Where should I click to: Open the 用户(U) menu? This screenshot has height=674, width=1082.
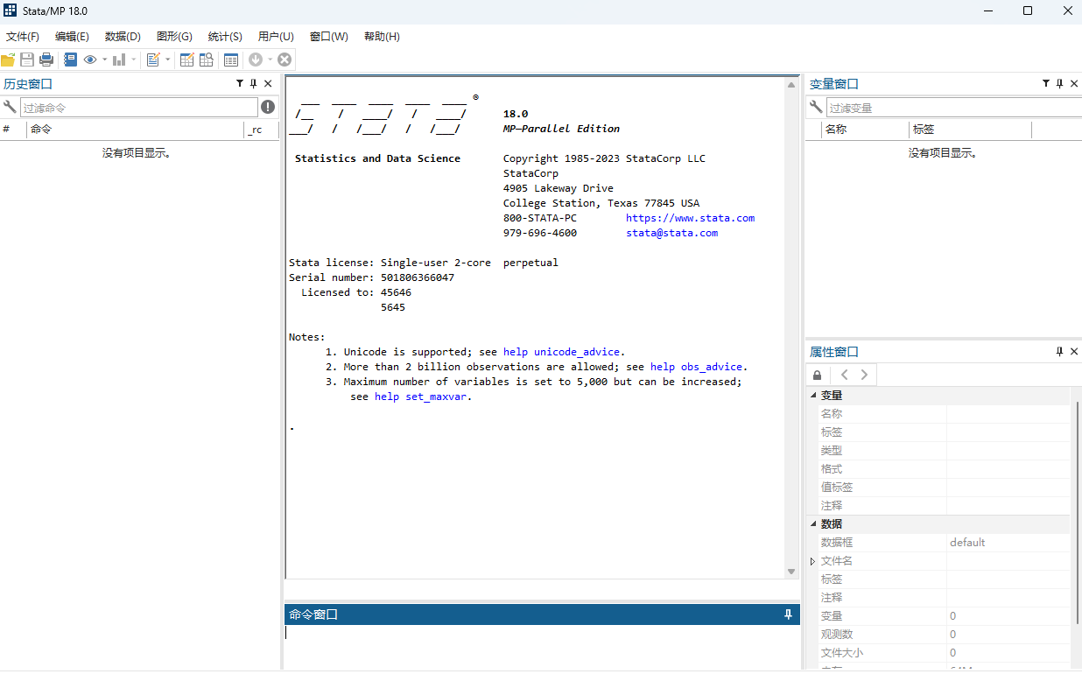[276, 37]
